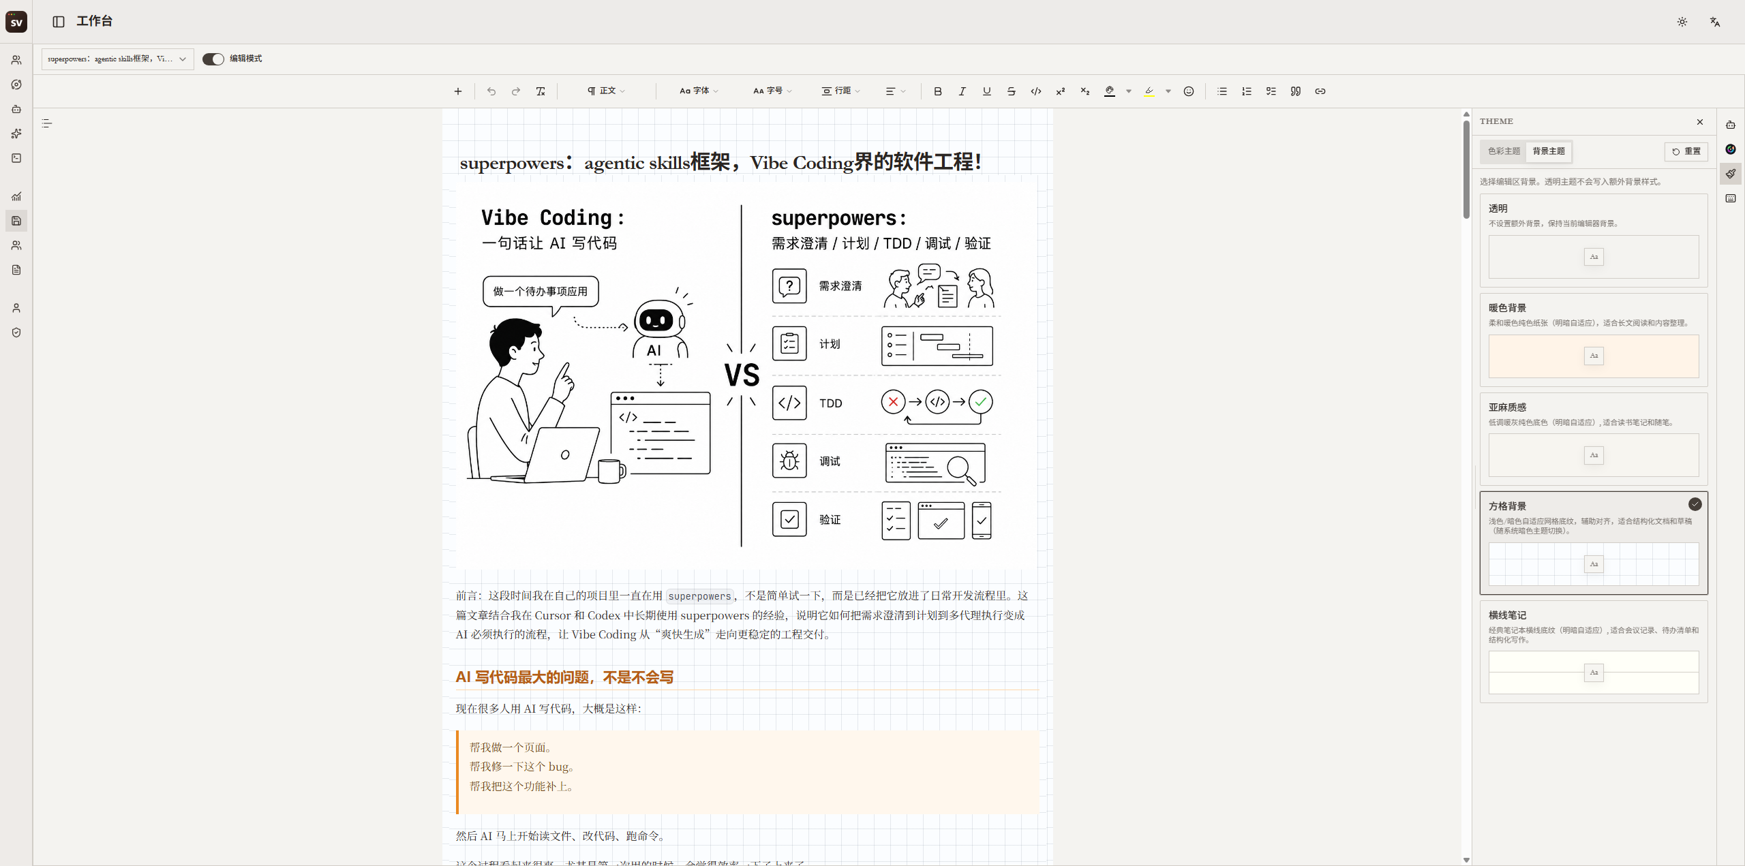Apply the text color swatch
1745x866 pixels.
point(1110,91)
